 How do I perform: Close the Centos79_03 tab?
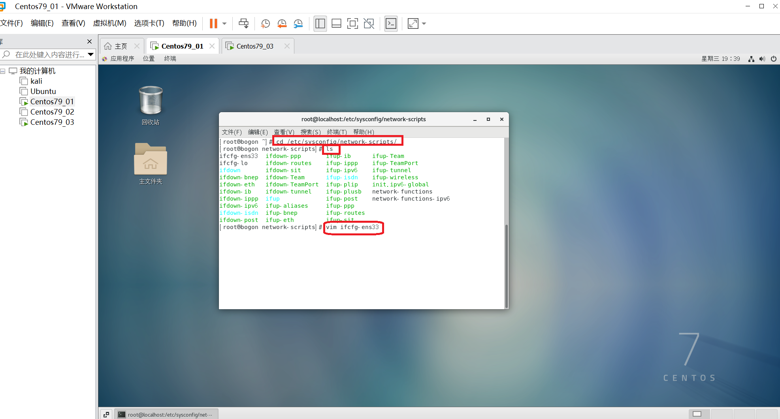point(287,46)
